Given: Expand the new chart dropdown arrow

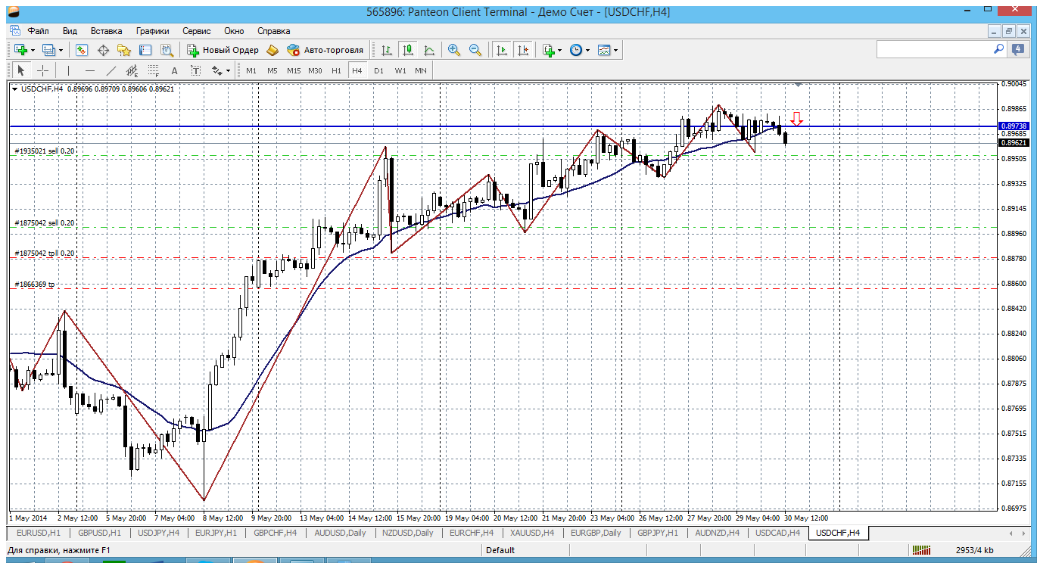Looking at the screenshot, I should [33, 50].
